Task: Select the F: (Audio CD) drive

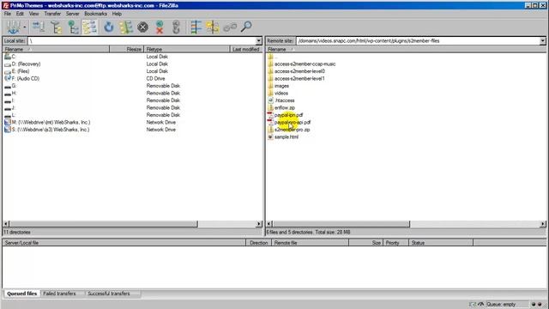Action: point(22,78)
